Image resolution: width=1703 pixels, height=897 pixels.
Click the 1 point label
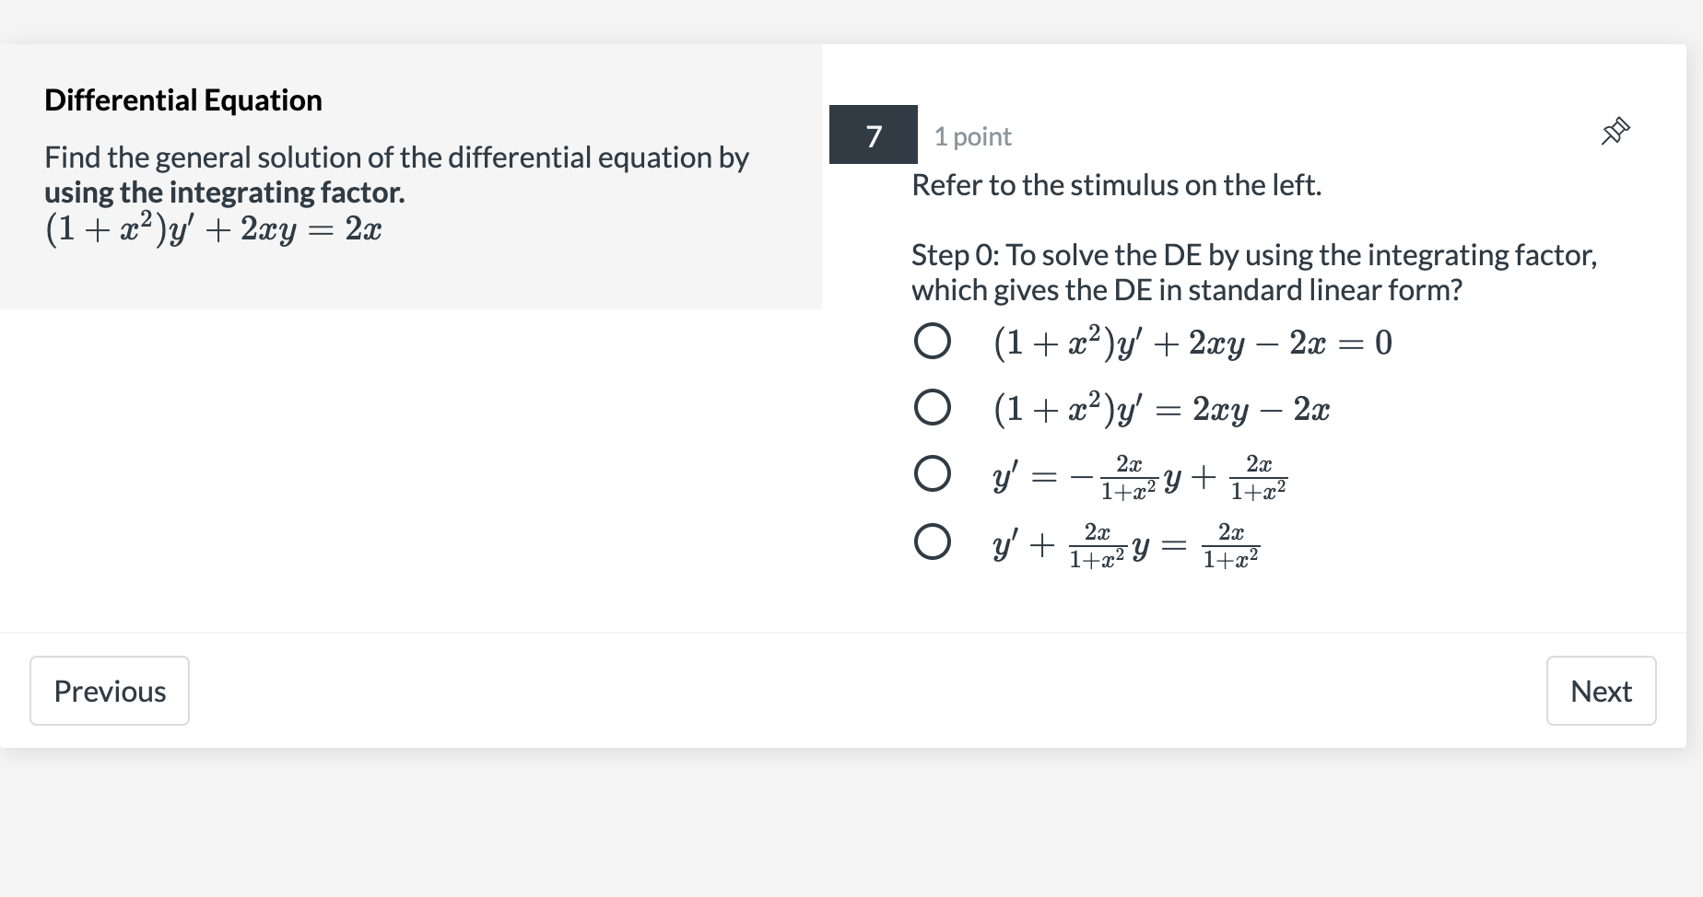coord(971,135)
